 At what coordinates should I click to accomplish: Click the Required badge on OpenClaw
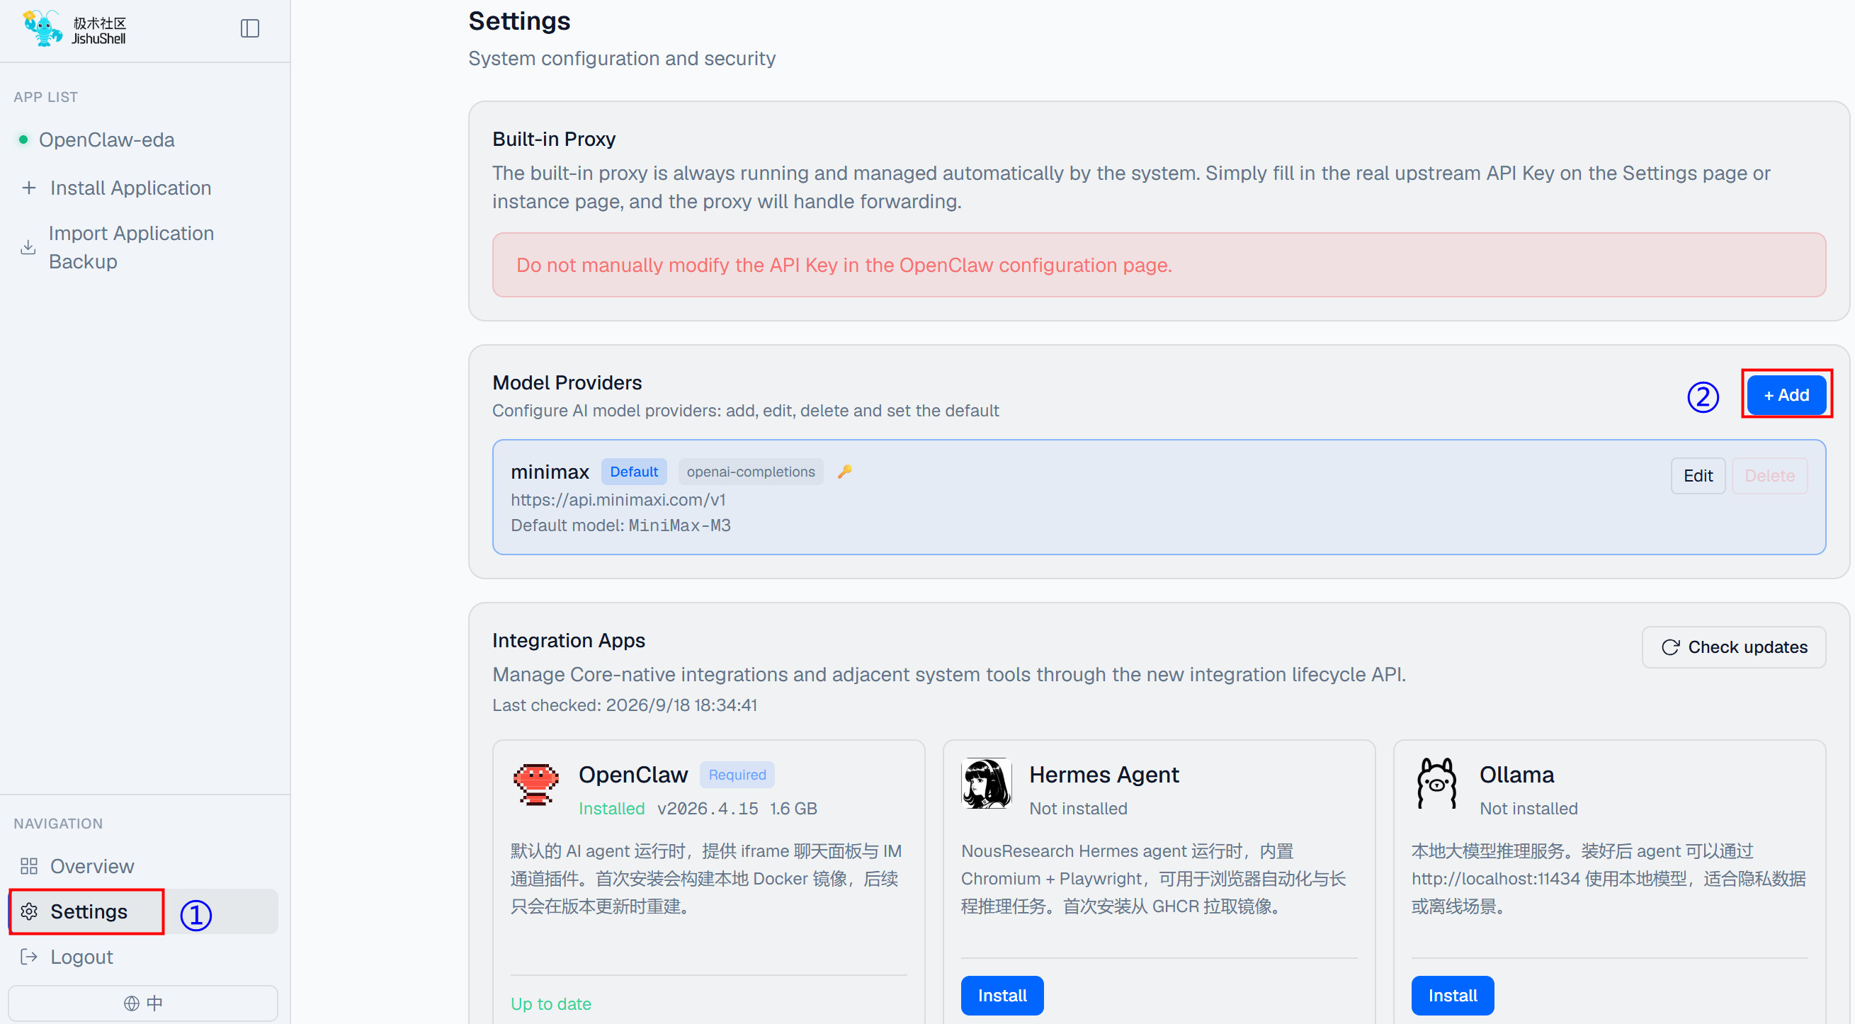(737, 774)
